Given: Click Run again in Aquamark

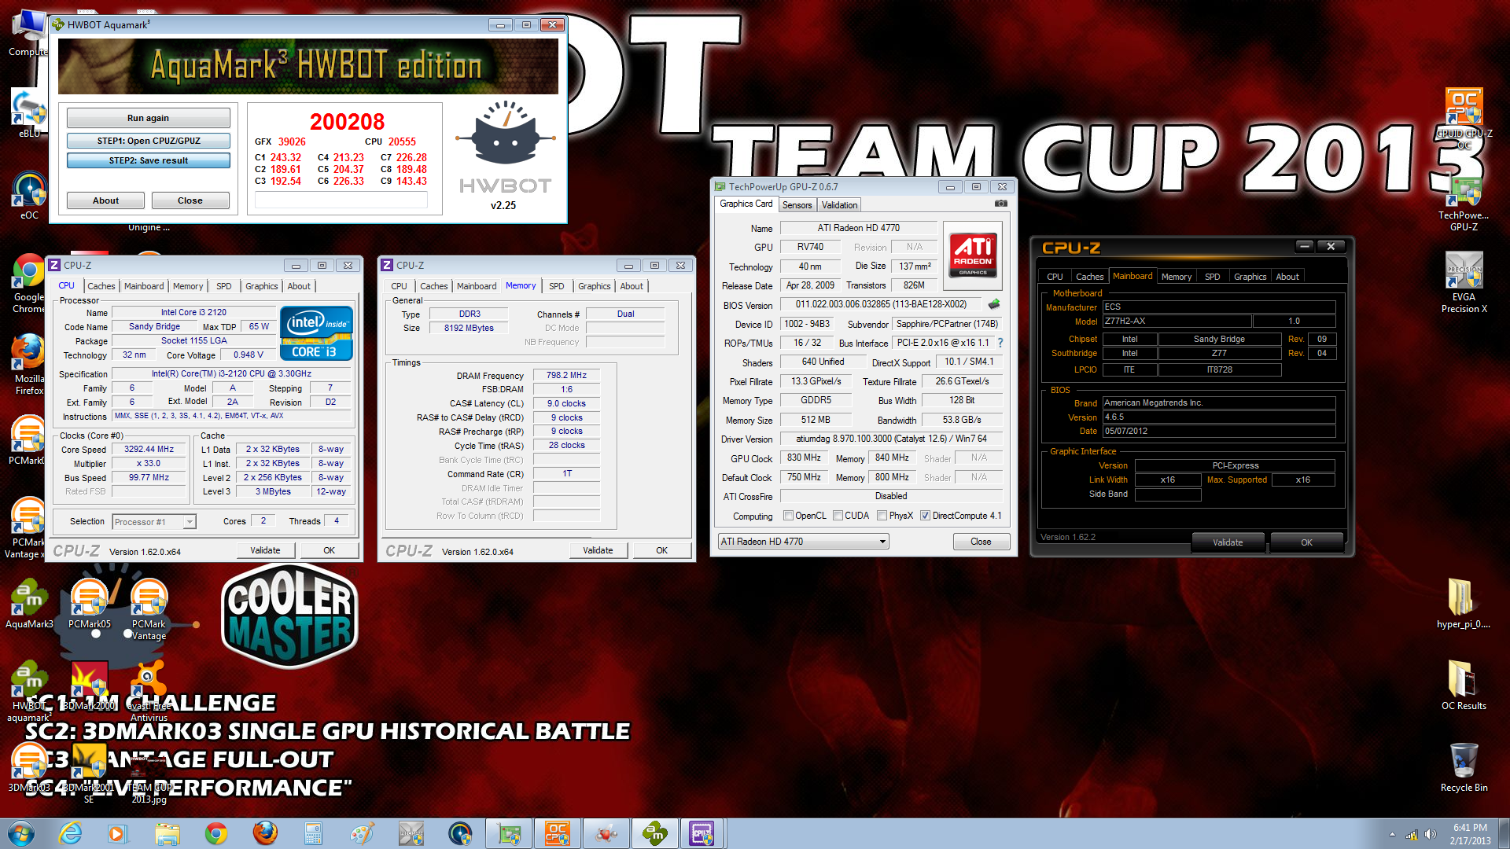Looking at the screenshot, I should click(149, 118).
